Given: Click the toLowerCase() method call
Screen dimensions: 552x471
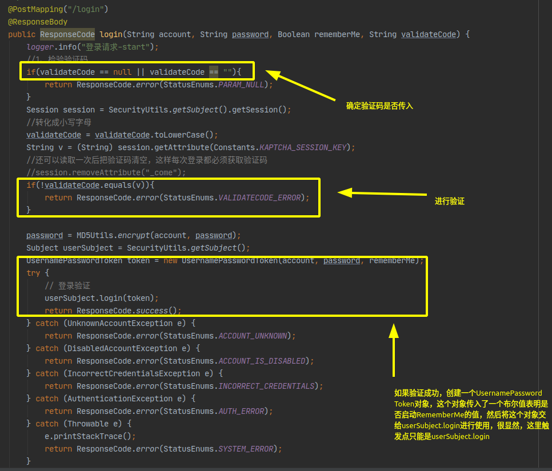Looking at the screenshot, I should (x=186, y=135).
